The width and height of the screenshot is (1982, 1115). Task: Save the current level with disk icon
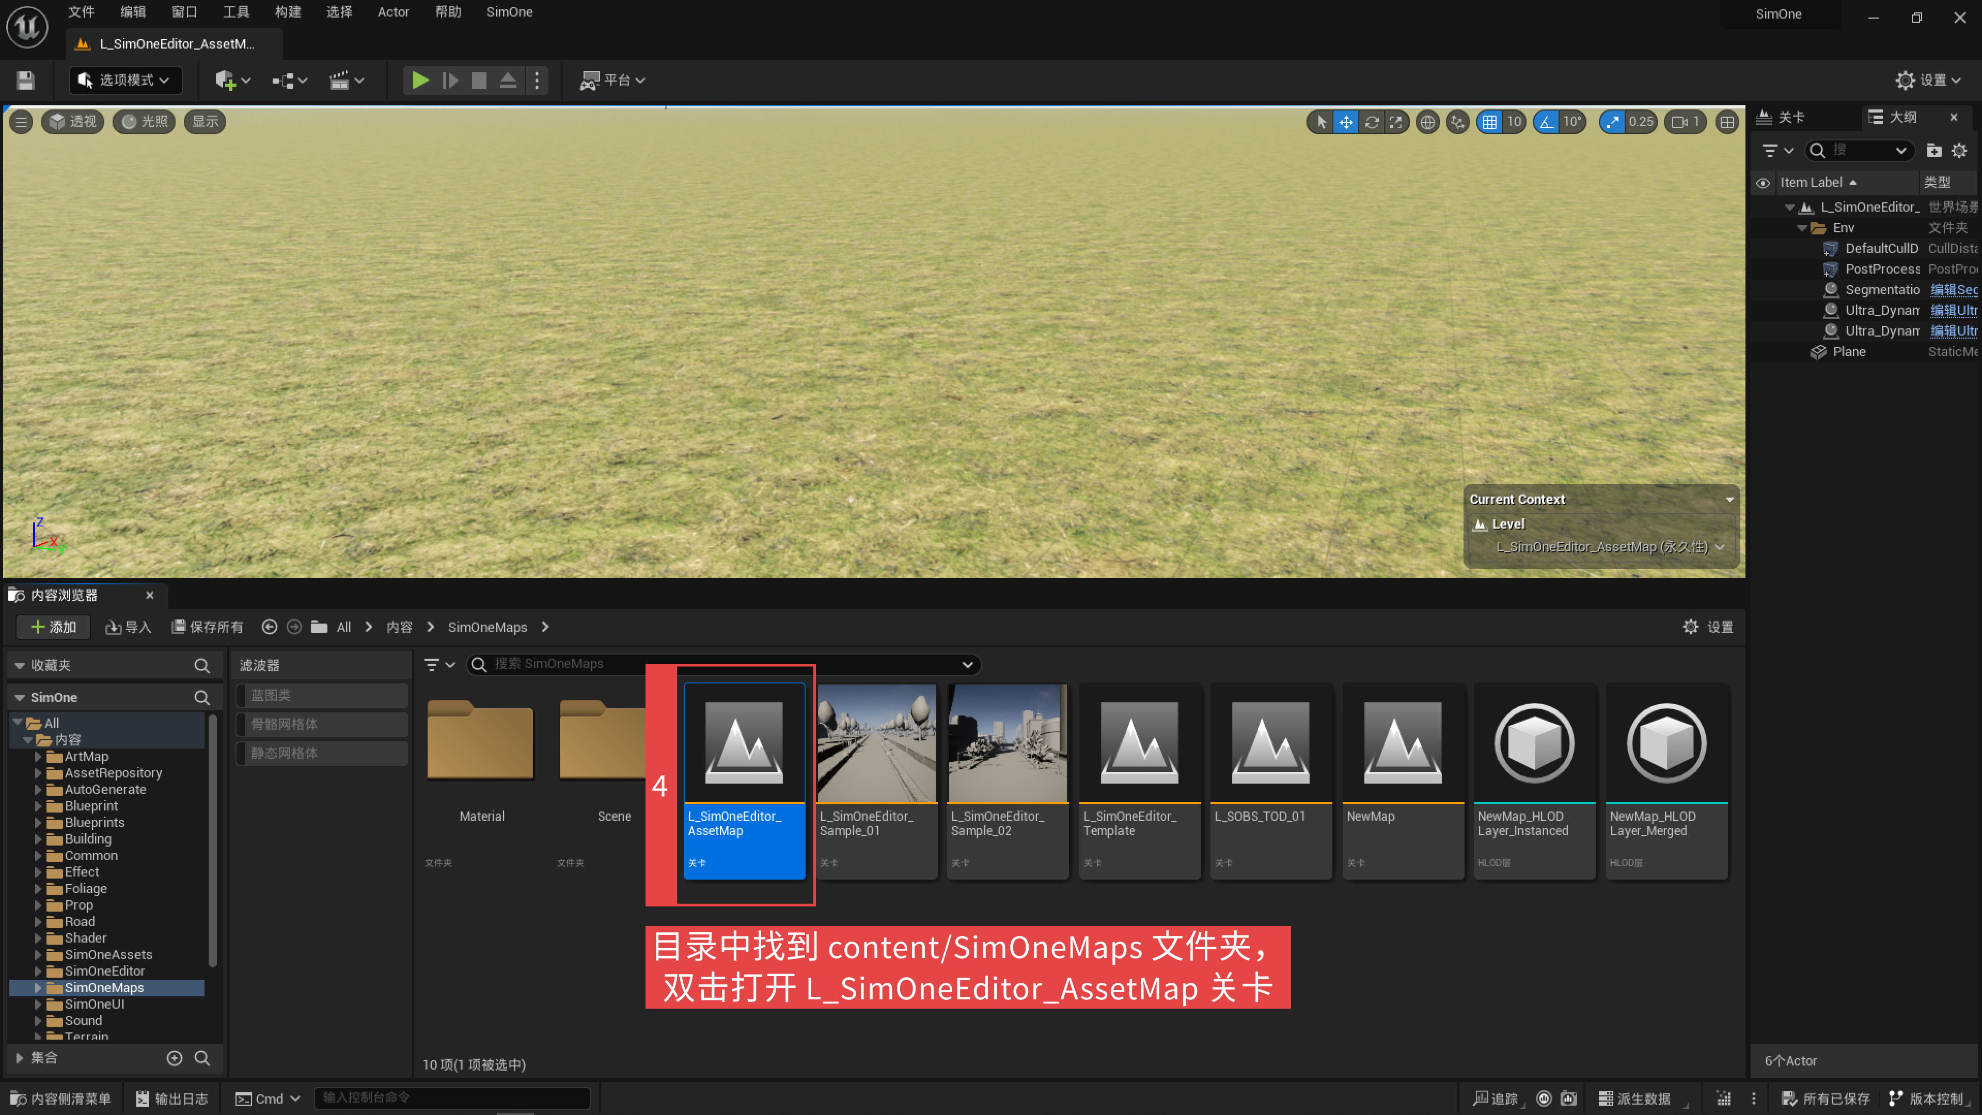tap(25, 80)
